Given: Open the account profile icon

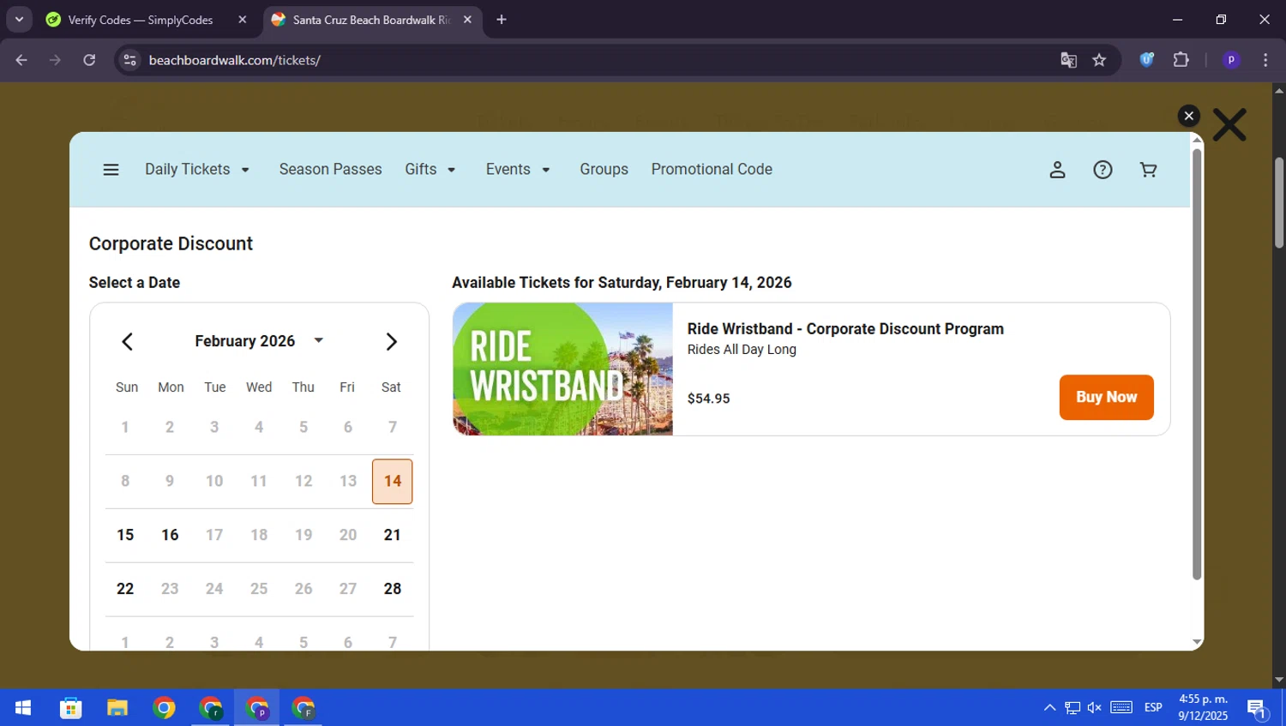Looking at the screenshot, I should click(x=1057, y=170).
